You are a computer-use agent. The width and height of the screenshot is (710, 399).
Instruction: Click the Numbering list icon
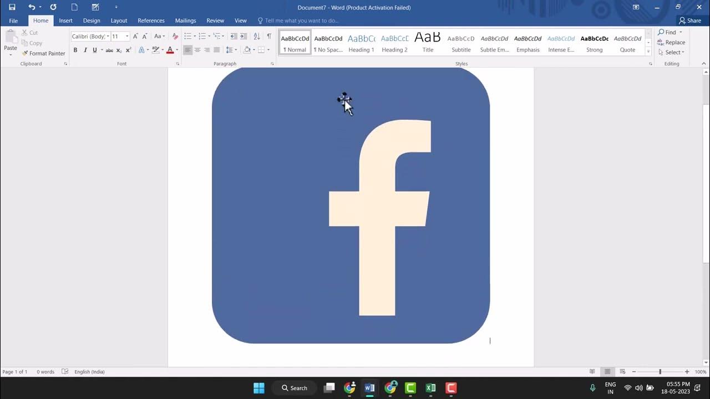pos(202,36)
